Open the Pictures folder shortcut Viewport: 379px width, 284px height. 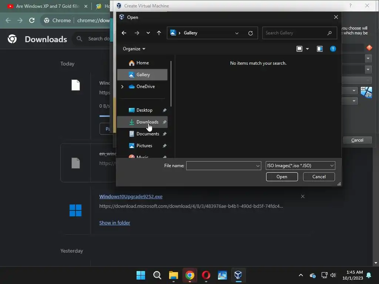point(142,146)
